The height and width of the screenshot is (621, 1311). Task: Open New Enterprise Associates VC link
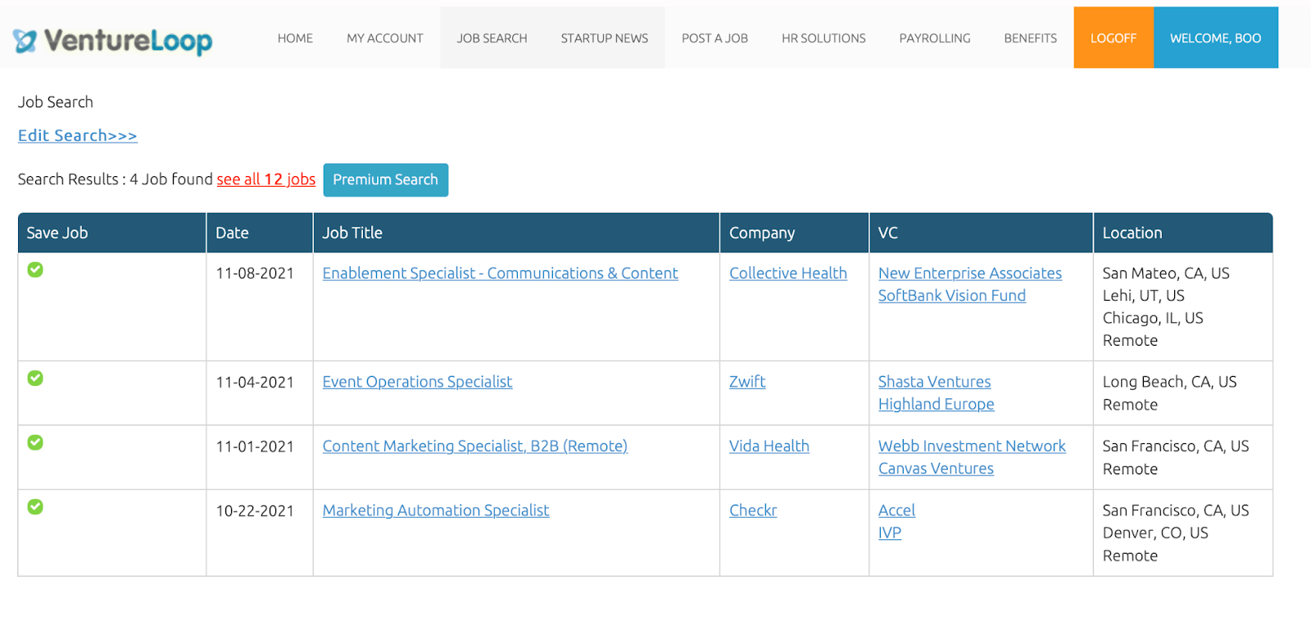coord(970,273)
